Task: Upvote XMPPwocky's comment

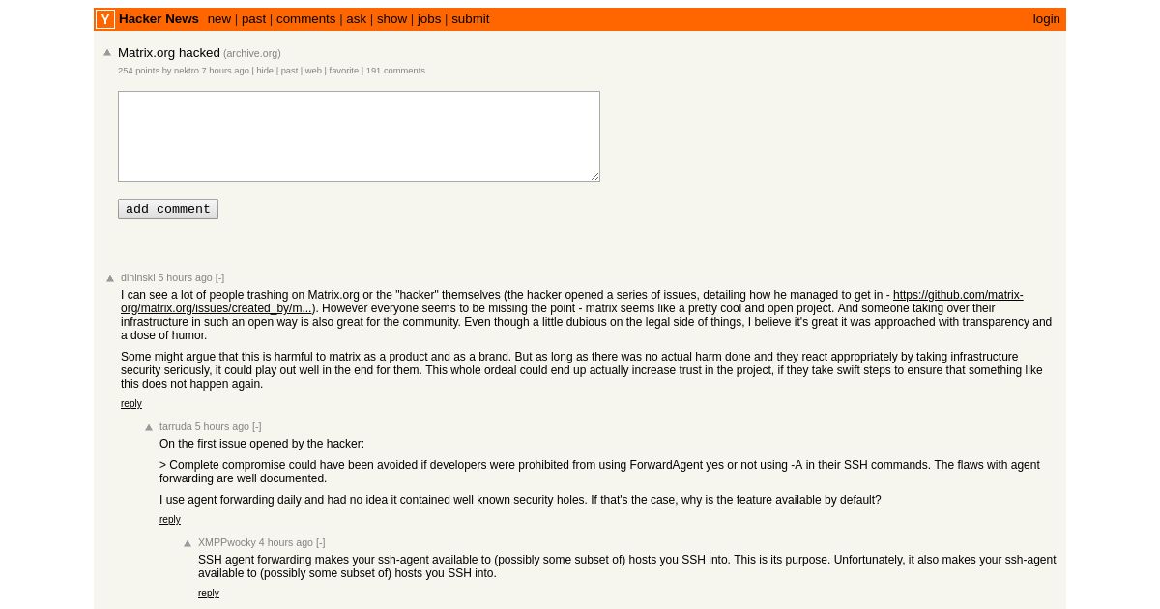Action: (x=188, y=543)
